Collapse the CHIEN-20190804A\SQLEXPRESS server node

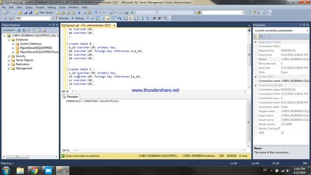coord(4,35)
